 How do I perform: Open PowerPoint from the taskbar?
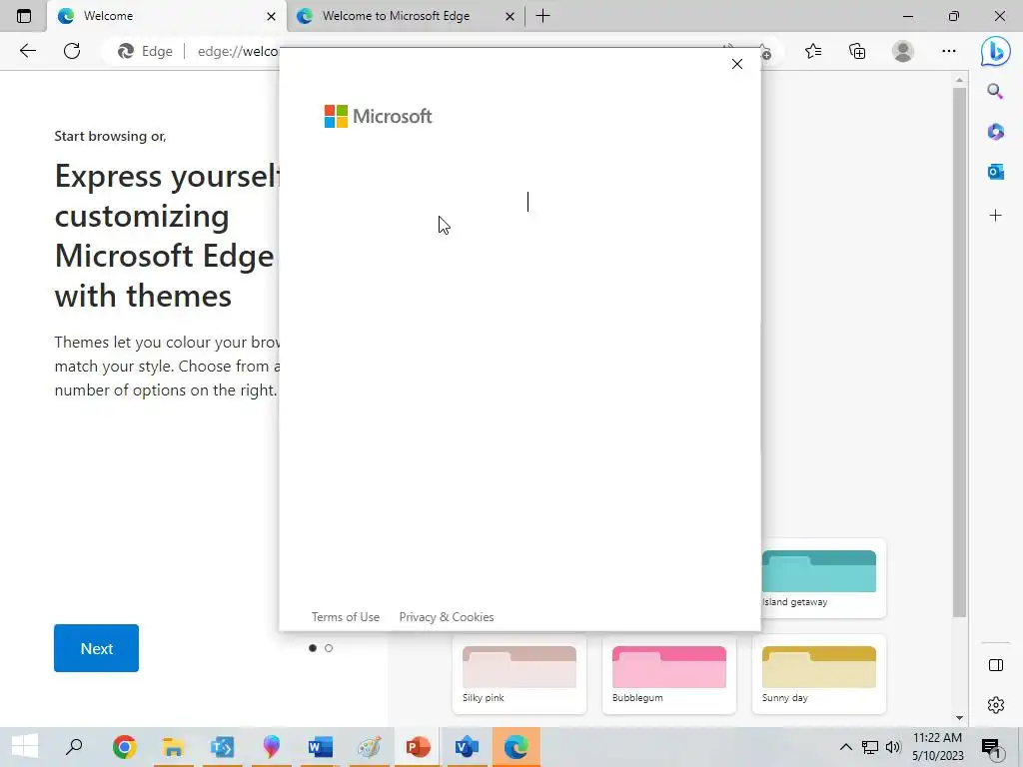click(418, 747)
